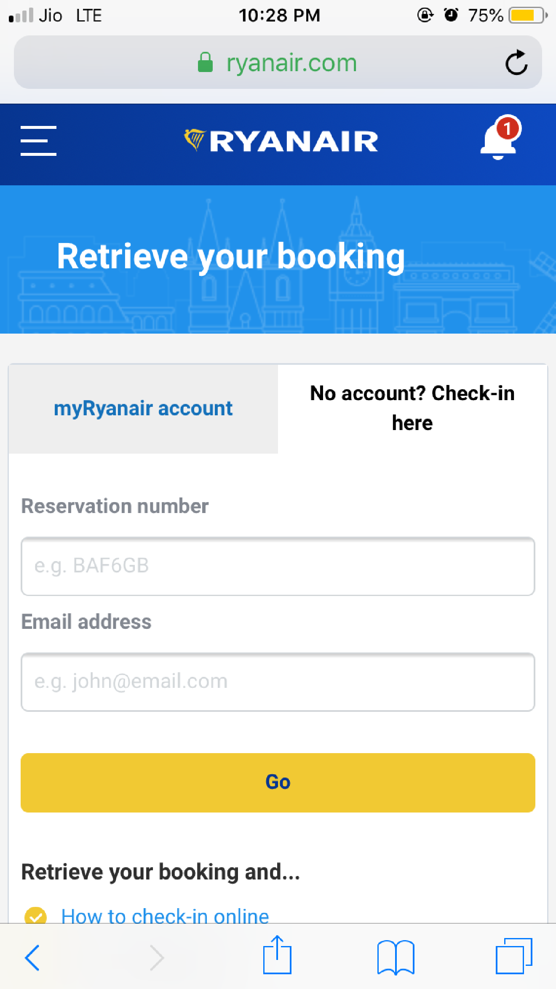556x989 pixels.
Task: Go back with Safari back arrow
Action: (x=32, y=957)
